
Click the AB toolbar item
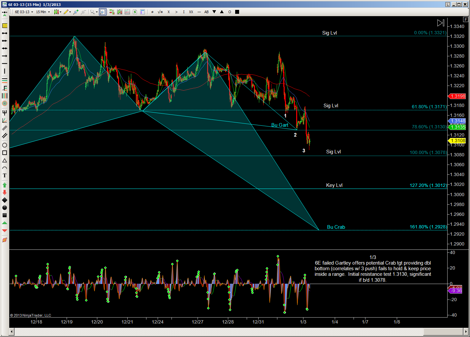point(206,12)
